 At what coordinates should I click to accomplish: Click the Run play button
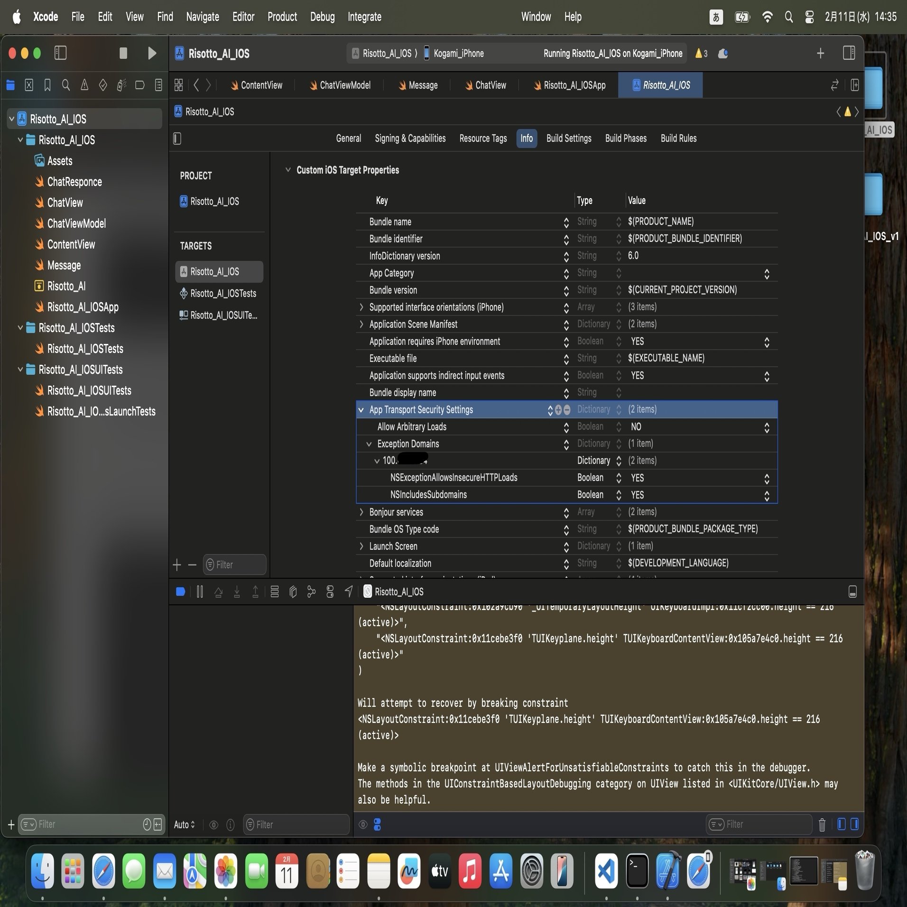coord(152,53)
